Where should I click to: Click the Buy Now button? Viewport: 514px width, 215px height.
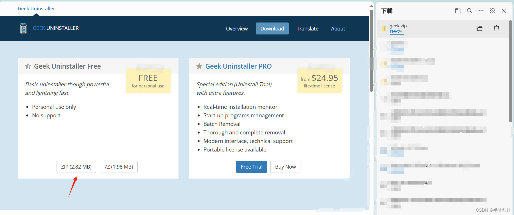(x=286, y=167)
